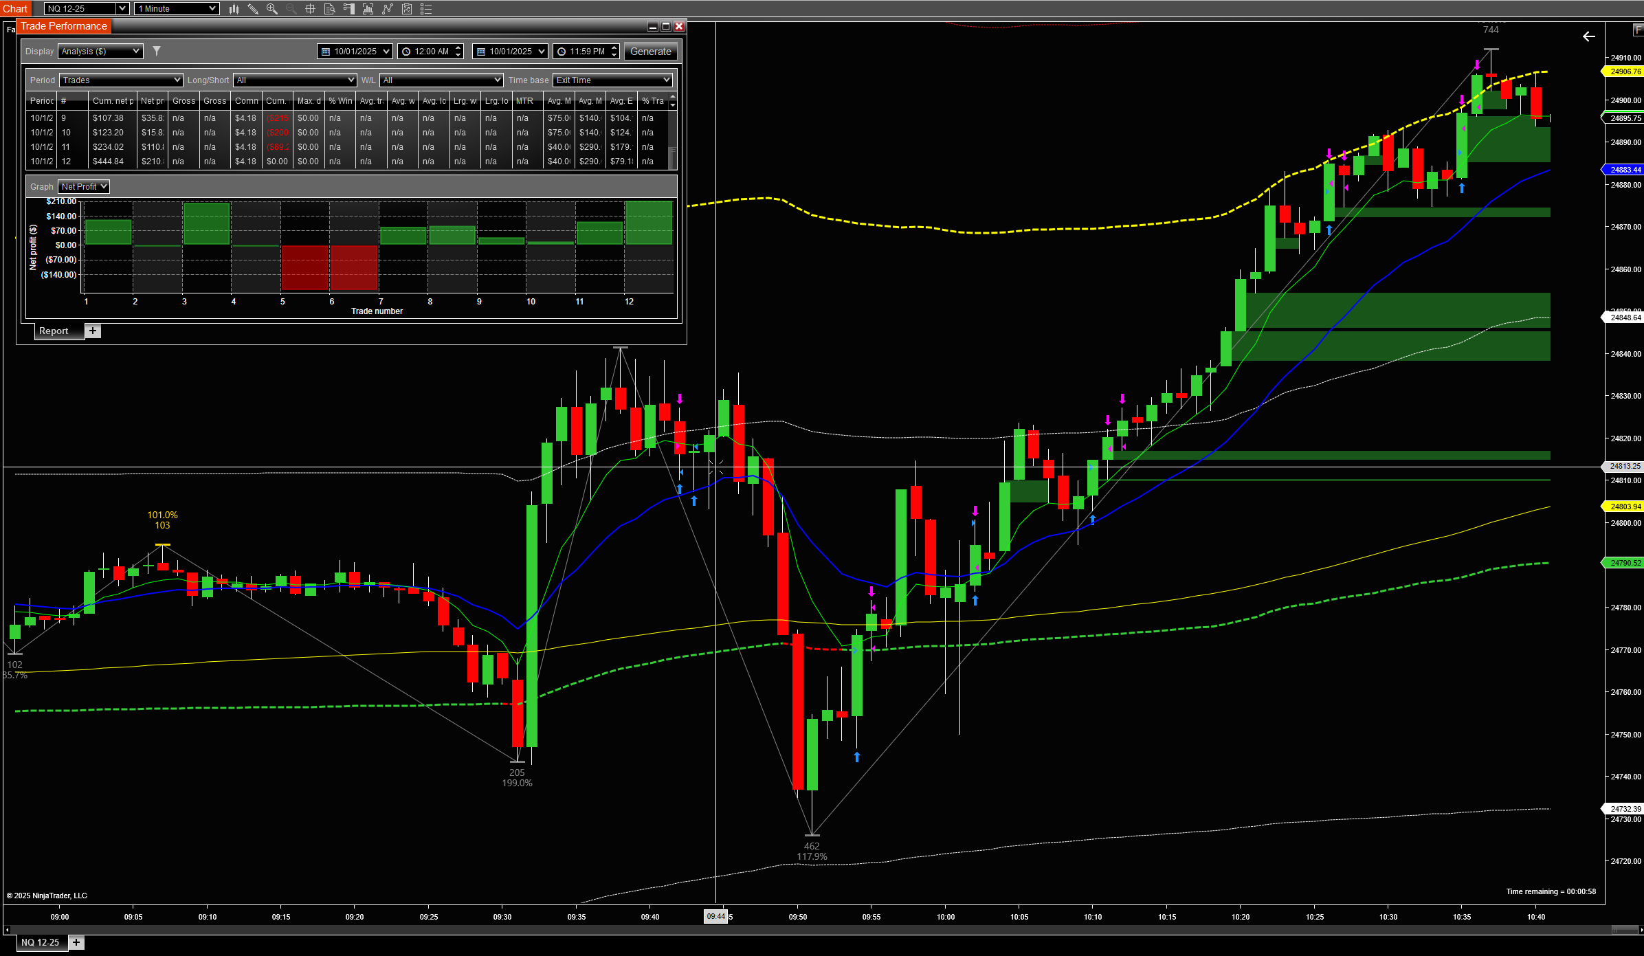Add new tab next to Report
Image resolution: width=1644 pixels, height=956 pixels.
click(93, 331)
